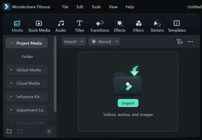Open the Titles T icon
202x140 pixels.
(x=80, y=23)
